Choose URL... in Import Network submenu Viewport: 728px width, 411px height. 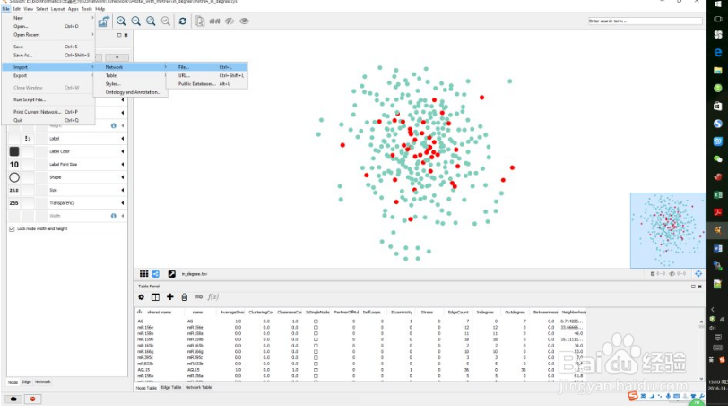(206, 75)
